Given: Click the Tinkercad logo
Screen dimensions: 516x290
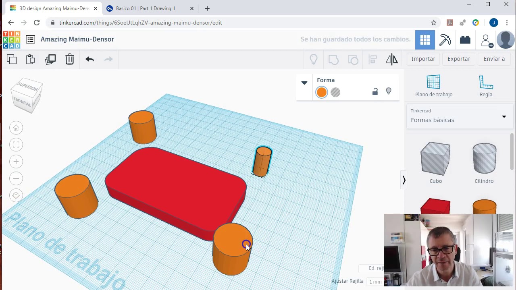Looking at the screenshot, I should tap(11, 39).
